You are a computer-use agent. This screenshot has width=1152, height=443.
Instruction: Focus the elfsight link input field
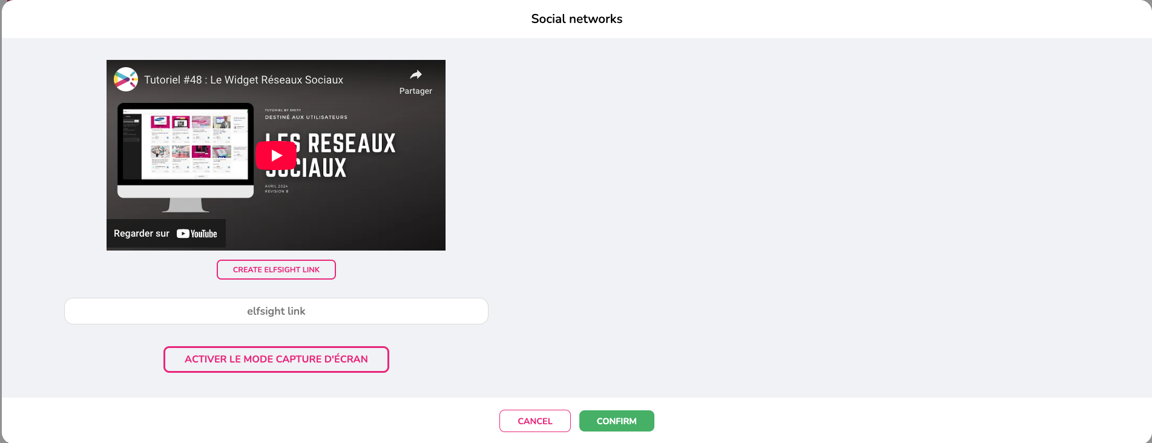coord(276,311)
